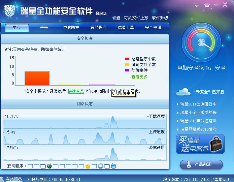Select the round blue house program icon
The image size is (234, 182).
click(101, 166)
